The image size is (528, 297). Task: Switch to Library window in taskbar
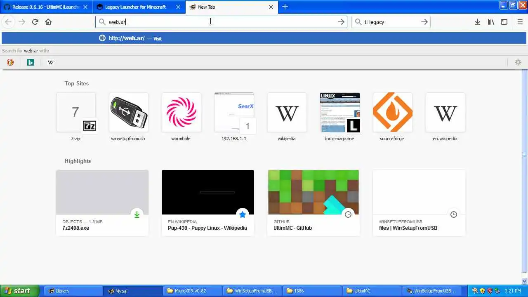click(x=72, y=291)
